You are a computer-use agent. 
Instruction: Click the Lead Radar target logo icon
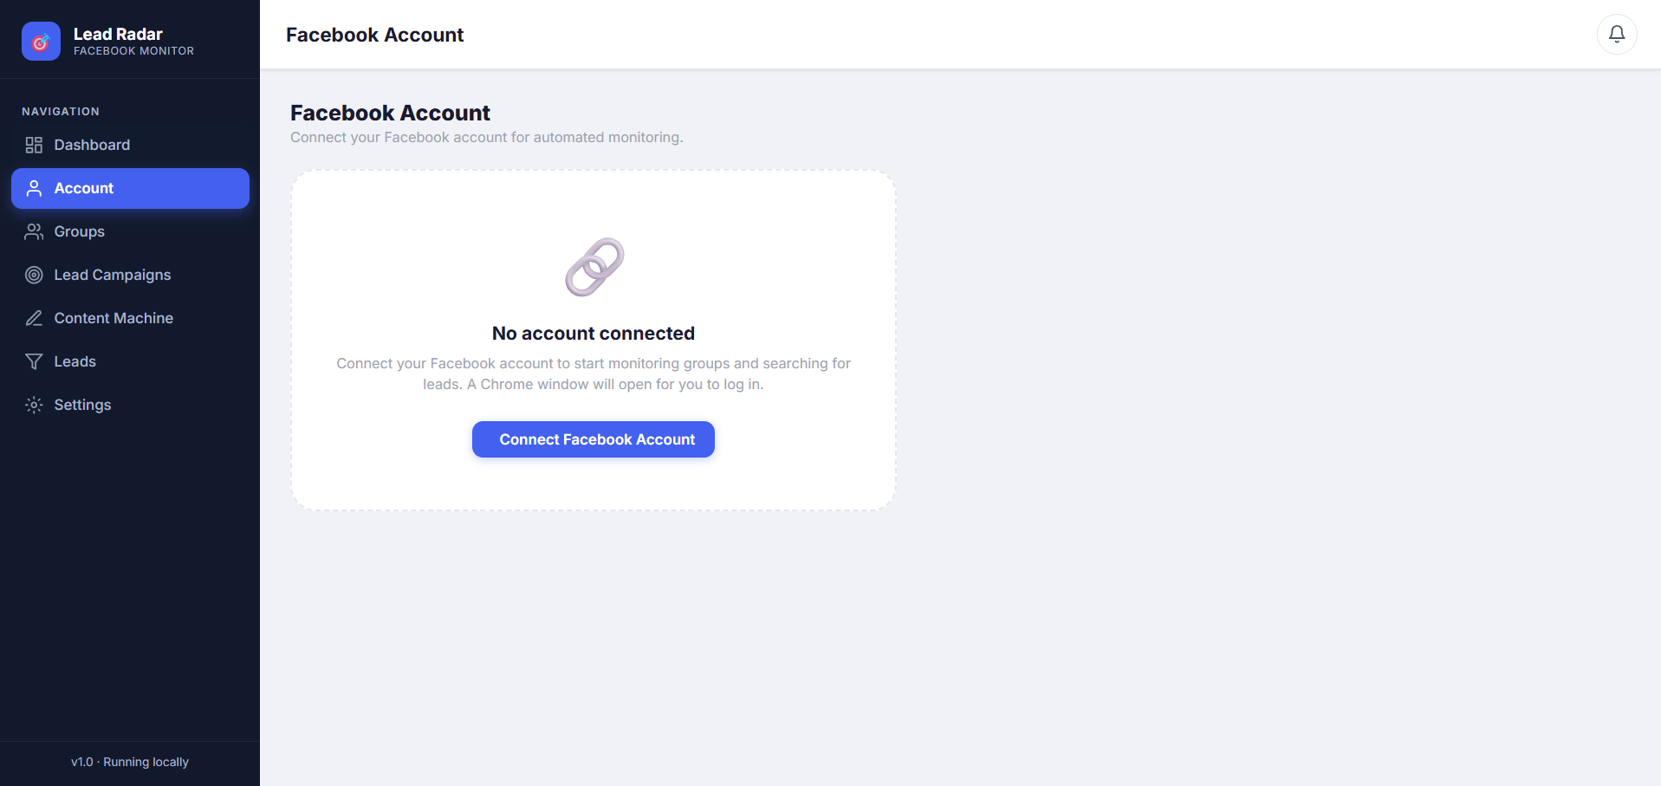click(41, 41)
